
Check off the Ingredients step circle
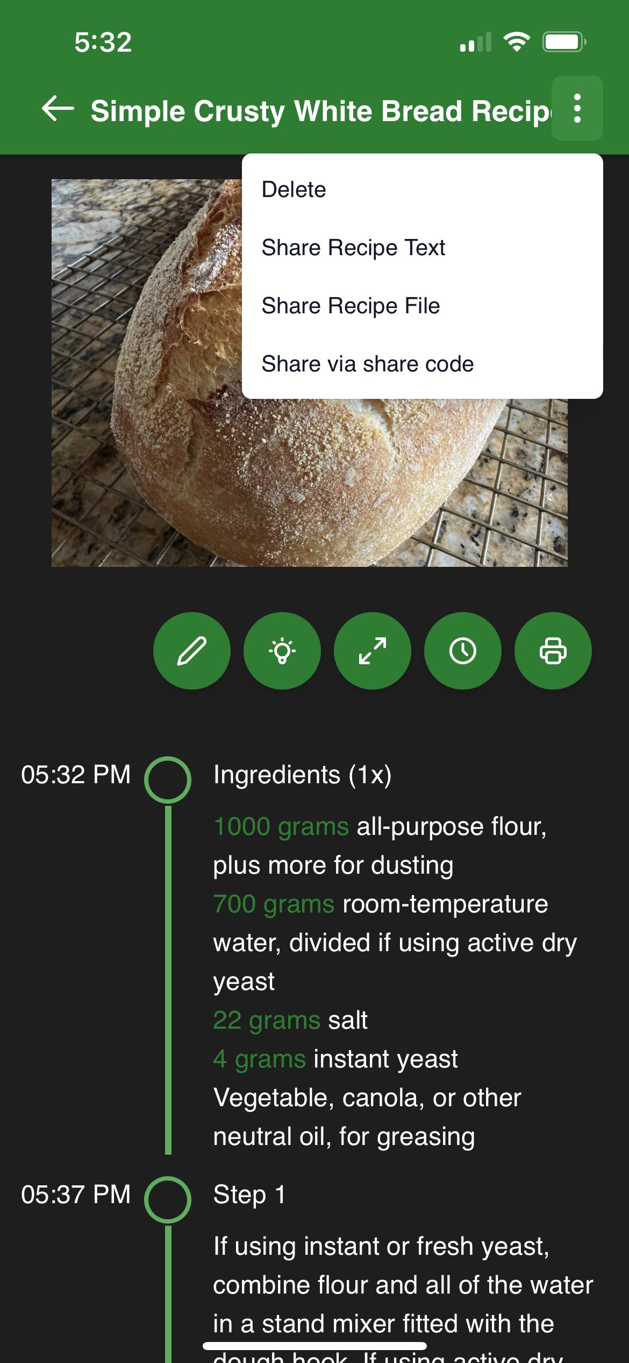168,780
